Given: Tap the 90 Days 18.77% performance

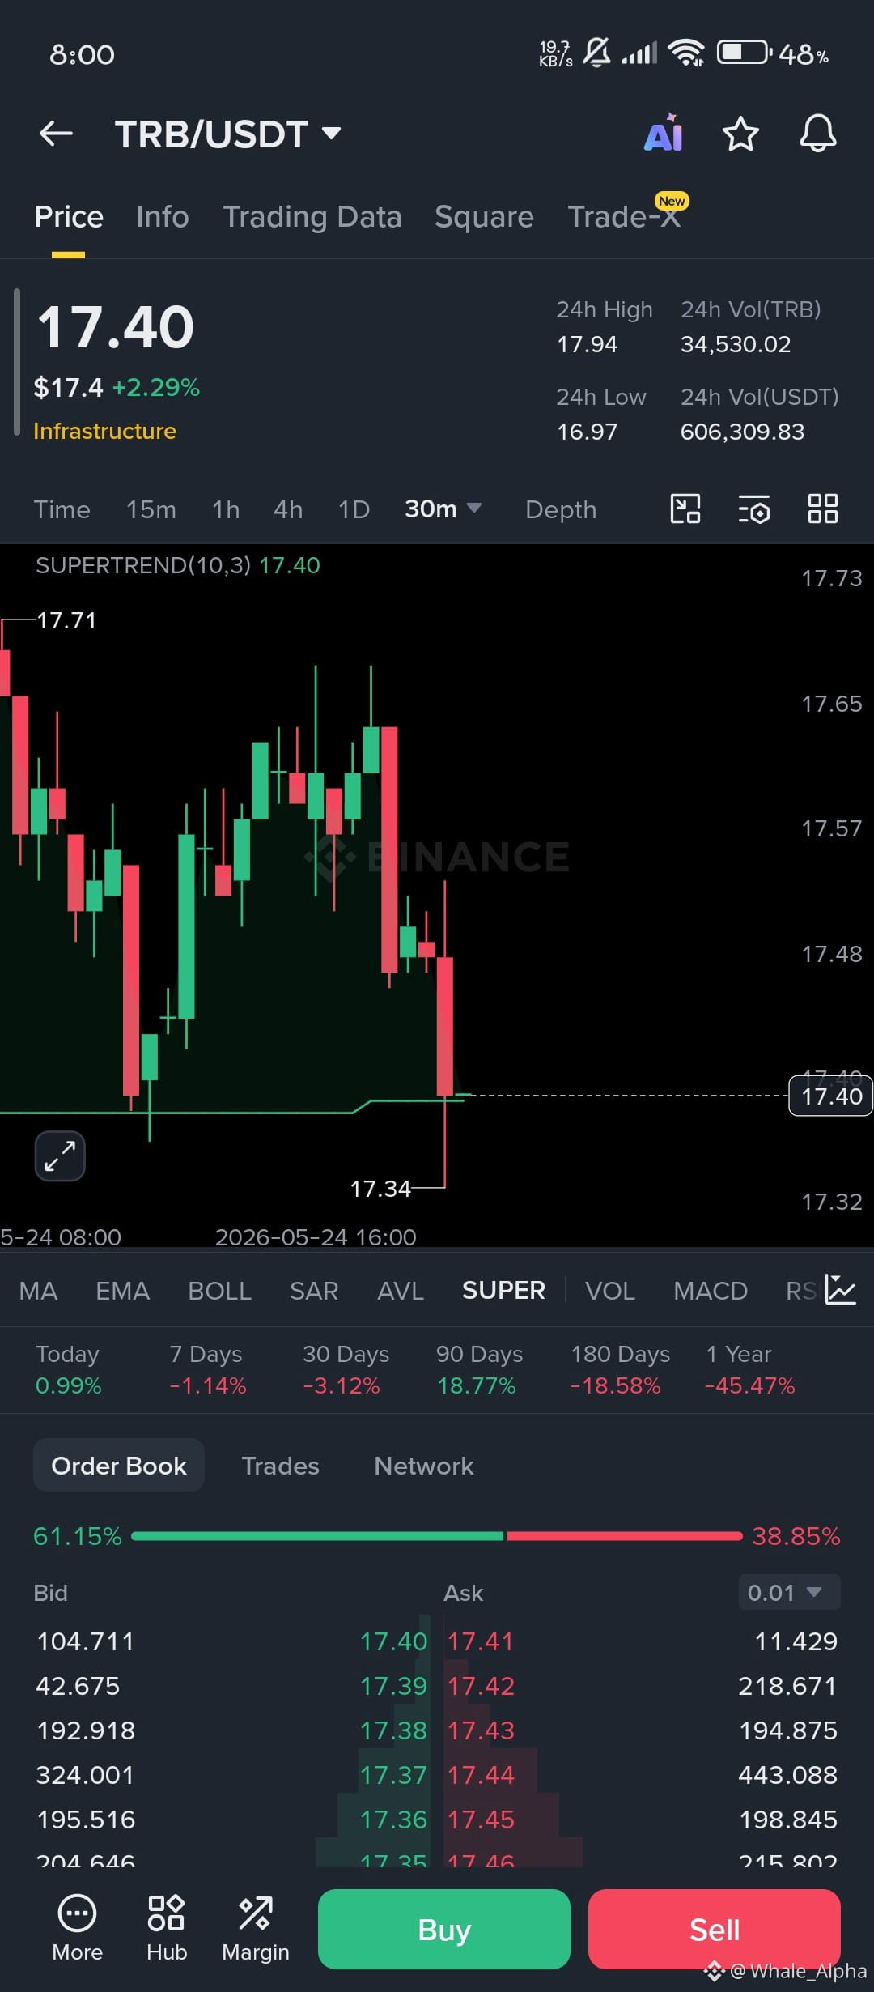Looking at the screenshot, I should 479,1369.
